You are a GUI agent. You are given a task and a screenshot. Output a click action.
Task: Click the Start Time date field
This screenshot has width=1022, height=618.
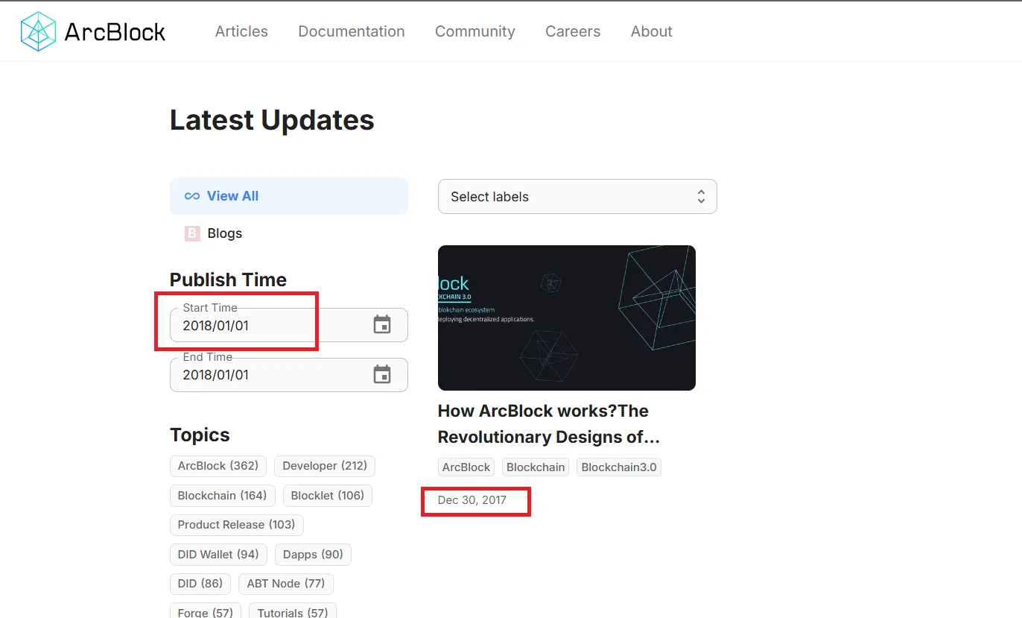tap(289, 325)
